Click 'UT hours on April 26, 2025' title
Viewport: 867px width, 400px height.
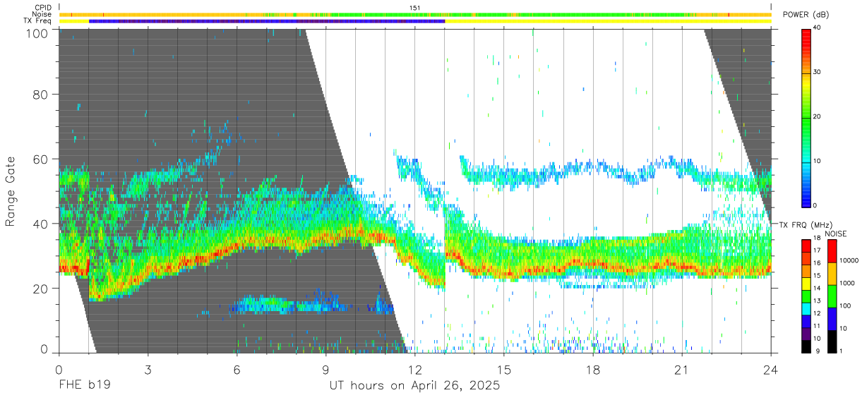pyautogui.click(x=414, y=386)
